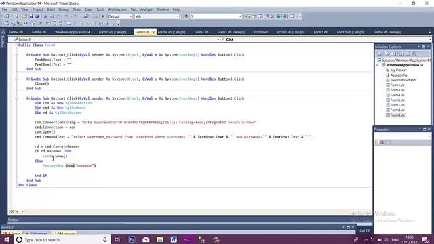Viewport: 434px width, 244px height.
Task: Click the Windows Start button
Action: point(7,239)
